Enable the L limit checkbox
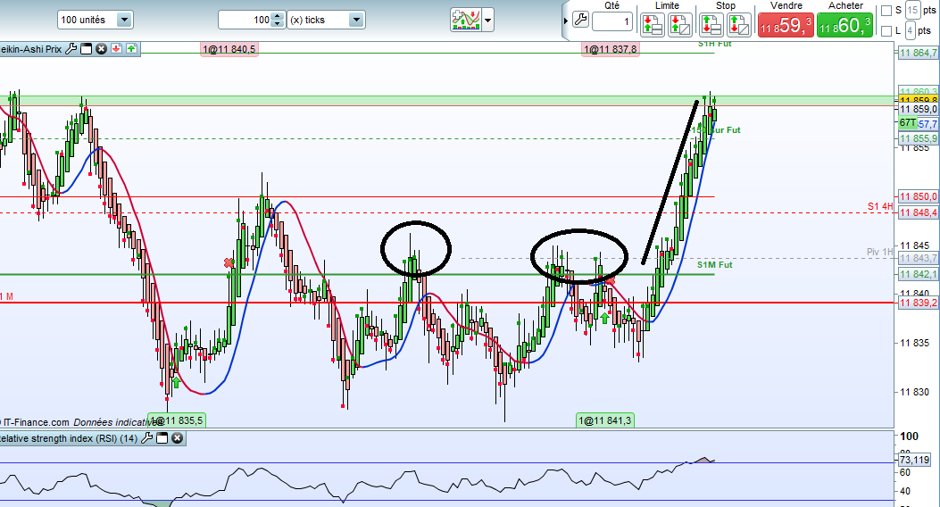The width and height of the screenshot is (940, 507). (x=886, y=30)
